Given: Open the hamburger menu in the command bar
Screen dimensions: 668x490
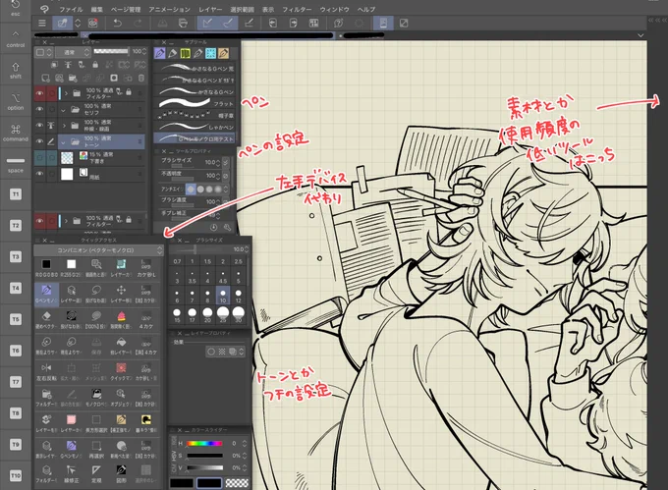Looking at the screenshot, I should [x=41, y=23].
